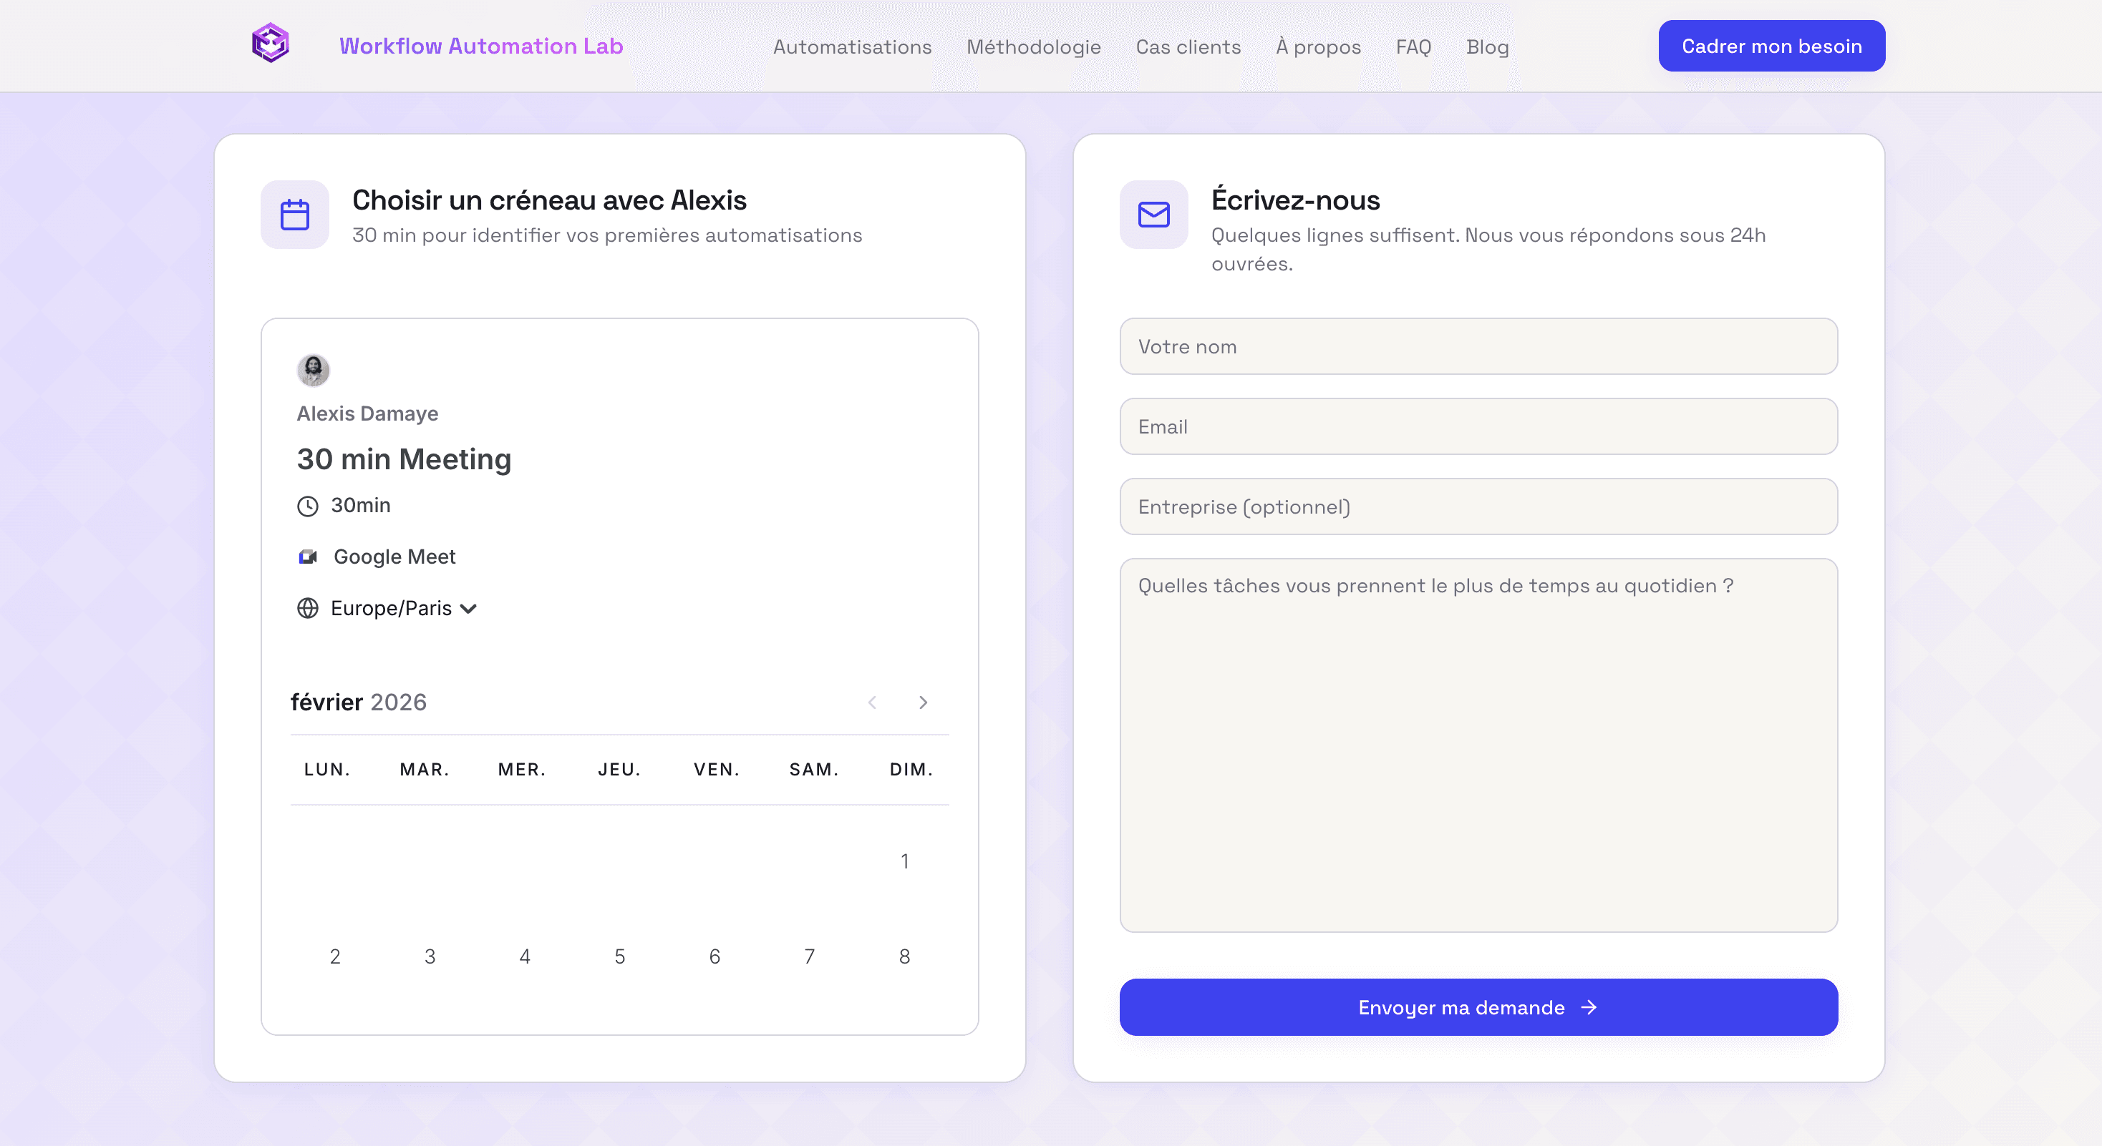
Task: Open the Méthodologie nav item
Action: tap(1033, 46)
